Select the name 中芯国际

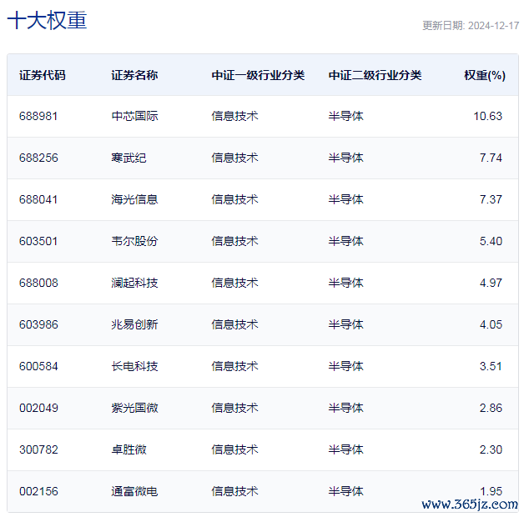134,116
